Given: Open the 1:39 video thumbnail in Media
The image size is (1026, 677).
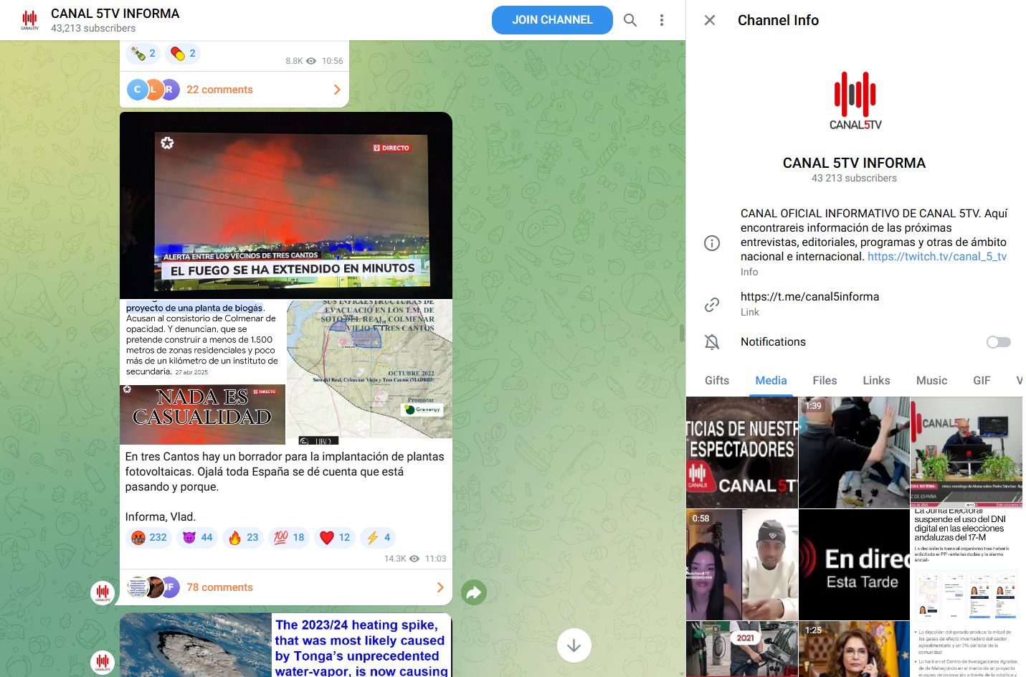Looking at the screenshot, I should pos(854,453).
